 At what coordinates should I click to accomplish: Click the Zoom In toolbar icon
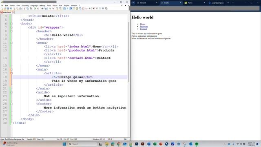tap(50, 9)
